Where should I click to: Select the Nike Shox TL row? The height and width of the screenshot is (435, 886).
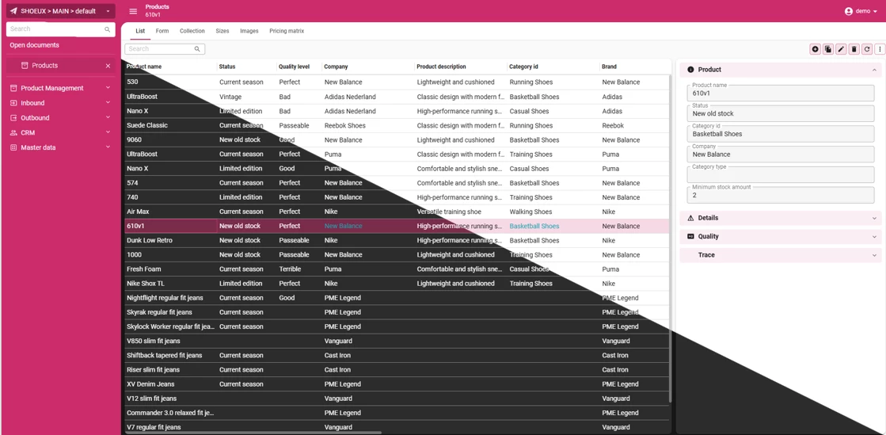coord(397,284)
